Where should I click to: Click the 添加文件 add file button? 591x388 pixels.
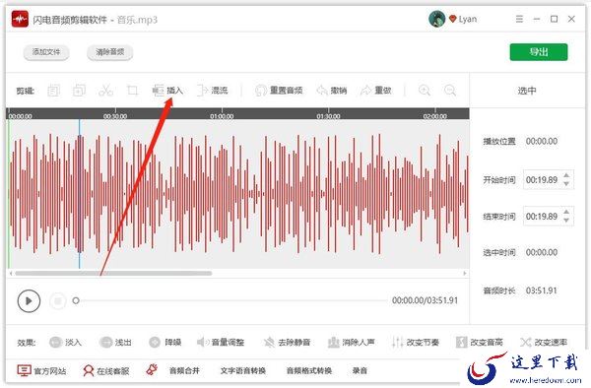[46, 52]
